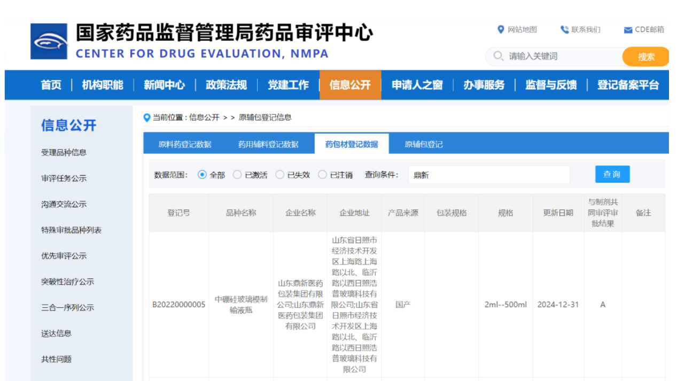Image resolution: width=677 pixels, height=381 pixels.
Task: Open the 申请人之窗 navigation item
Action: point(417,85)
